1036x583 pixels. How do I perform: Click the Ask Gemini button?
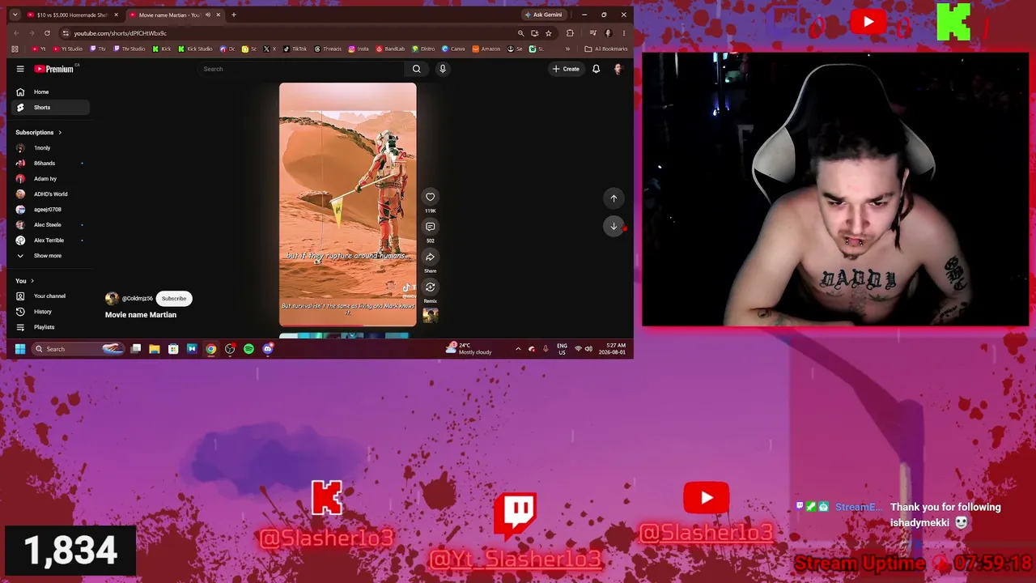pyautogui.click(x=543, y=15)
